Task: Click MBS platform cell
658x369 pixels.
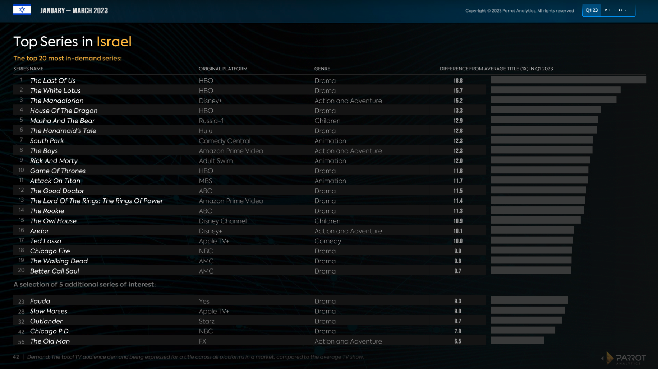Action: [206, 181]
